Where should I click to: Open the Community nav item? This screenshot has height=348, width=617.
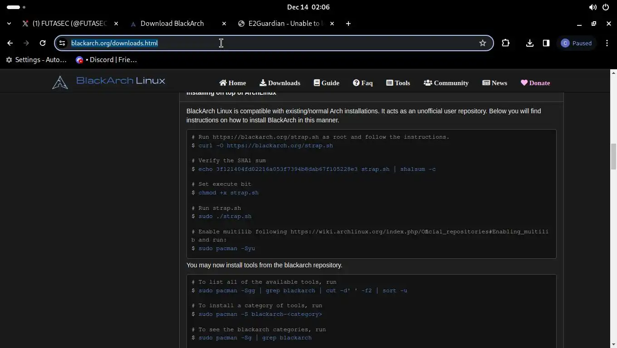pyautogui.click(x=446, y=83)
